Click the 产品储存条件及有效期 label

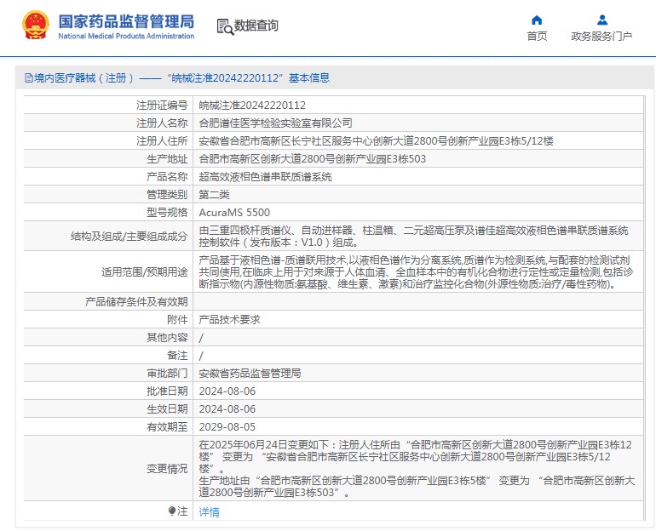coord(136,302)
